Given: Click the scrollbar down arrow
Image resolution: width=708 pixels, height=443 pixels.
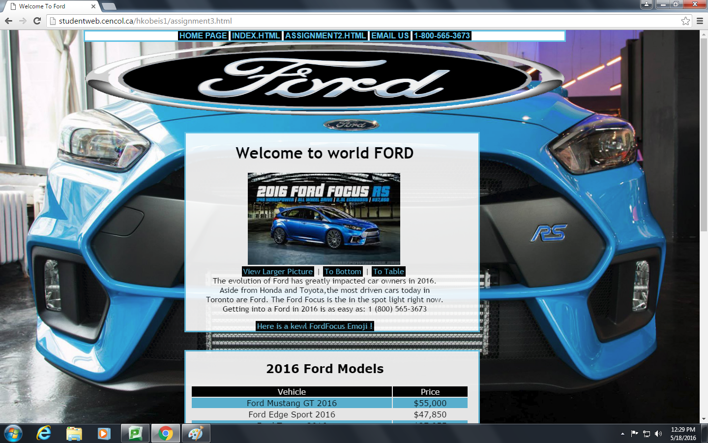Looking at the screenshot, I should [x=704, y=419].
